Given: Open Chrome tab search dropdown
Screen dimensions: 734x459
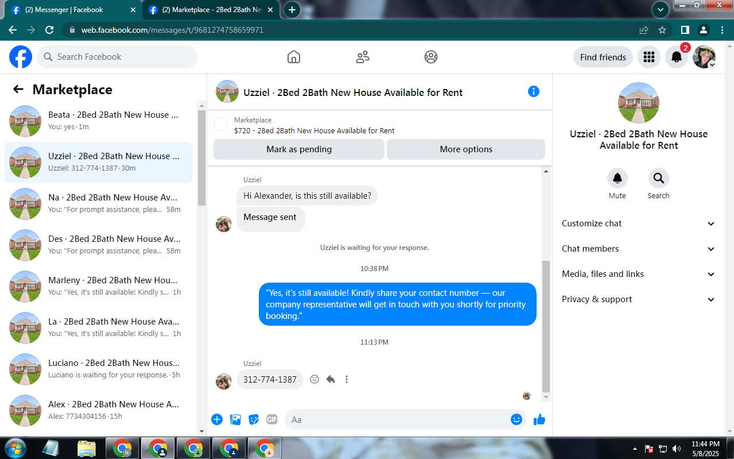Looking at the screenshot, I should [x=661, y=9].
